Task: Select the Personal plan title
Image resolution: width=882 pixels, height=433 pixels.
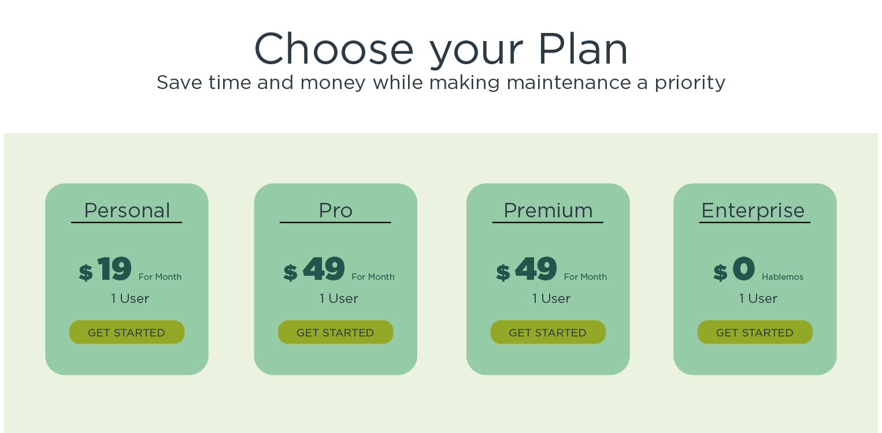Action: pos(127,210)
